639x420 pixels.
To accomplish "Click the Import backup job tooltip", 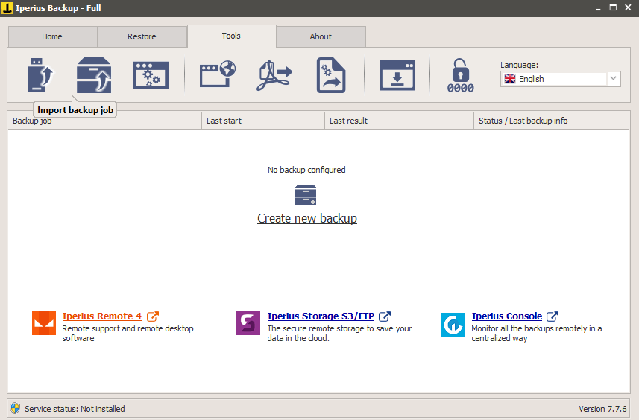I will coord(75,110).
